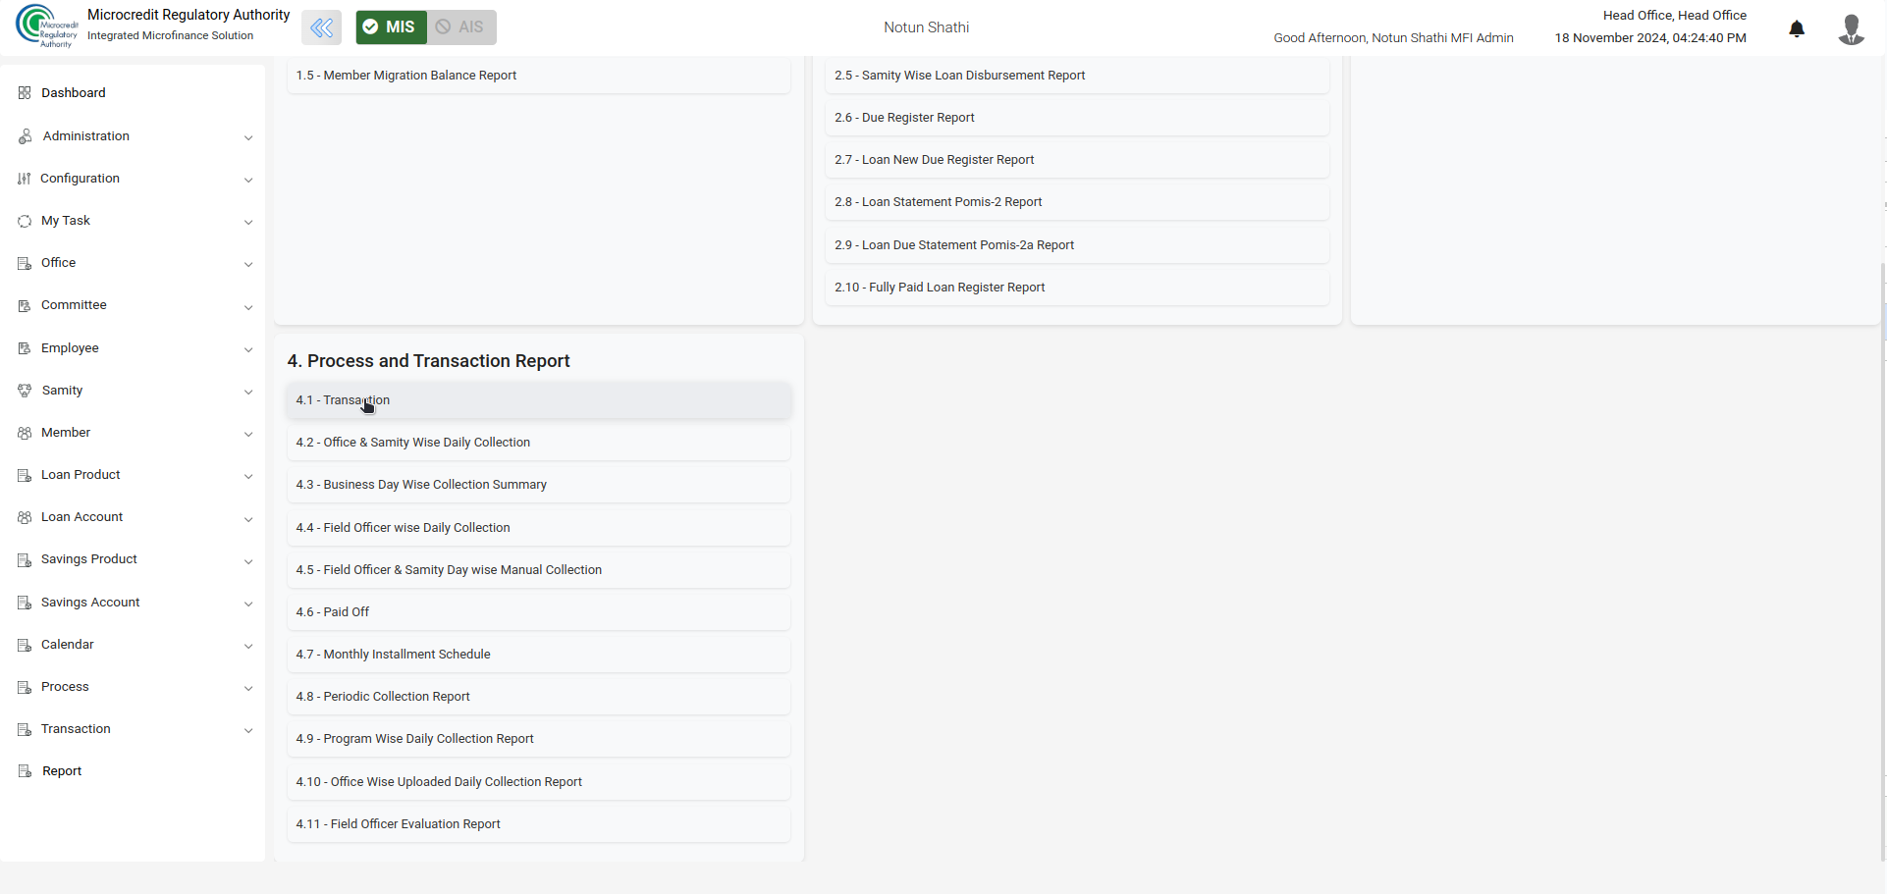Expand the Savings Account menu chevron
1887x894 pixels.
pyautogui.click(x=248, y=604)
